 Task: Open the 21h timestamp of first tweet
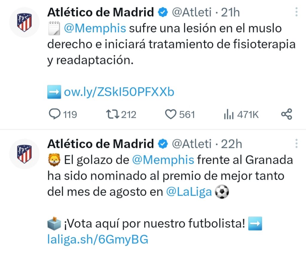[230, 12]
